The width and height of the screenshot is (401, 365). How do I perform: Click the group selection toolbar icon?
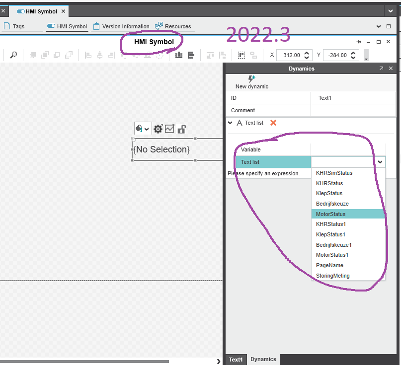pyautogui.click(x=242, y=55)
